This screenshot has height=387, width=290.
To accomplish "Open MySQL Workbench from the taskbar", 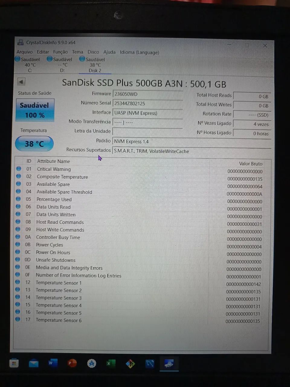I will click(150, 364).
